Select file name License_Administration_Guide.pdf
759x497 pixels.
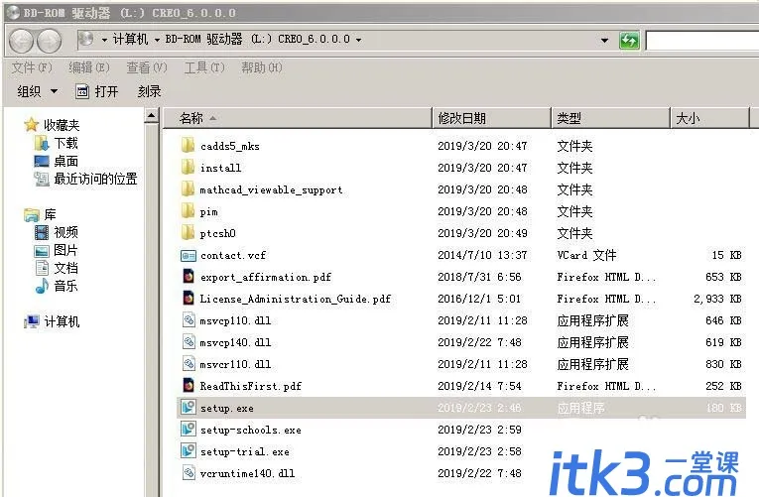pyautogui.click(x=296, y=299)
